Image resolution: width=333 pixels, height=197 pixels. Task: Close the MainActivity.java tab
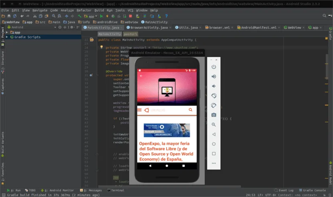(x=121, y=28)
